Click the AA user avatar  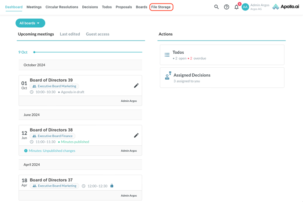[x=245, y=7]
